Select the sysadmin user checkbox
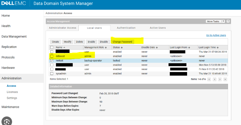This screenshot has height=125, width=241. 52,74
